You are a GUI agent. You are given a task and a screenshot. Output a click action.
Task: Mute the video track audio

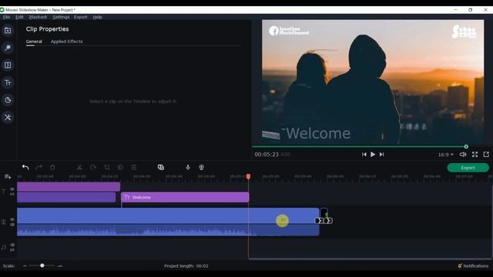[x=12, y=225]
